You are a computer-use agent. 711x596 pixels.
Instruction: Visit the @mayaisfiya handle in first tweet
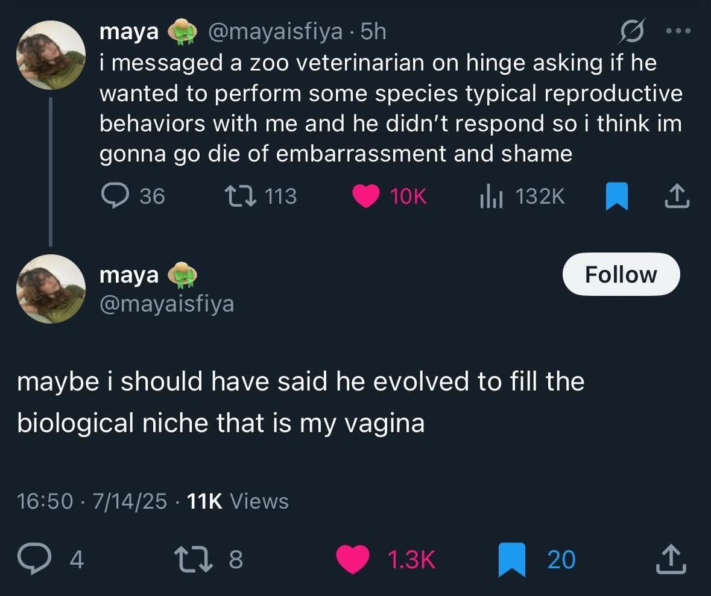[275, 31]
